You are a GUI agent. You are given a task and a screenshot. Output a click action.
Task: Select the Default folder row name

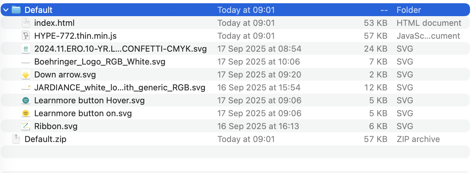(39, 10)
